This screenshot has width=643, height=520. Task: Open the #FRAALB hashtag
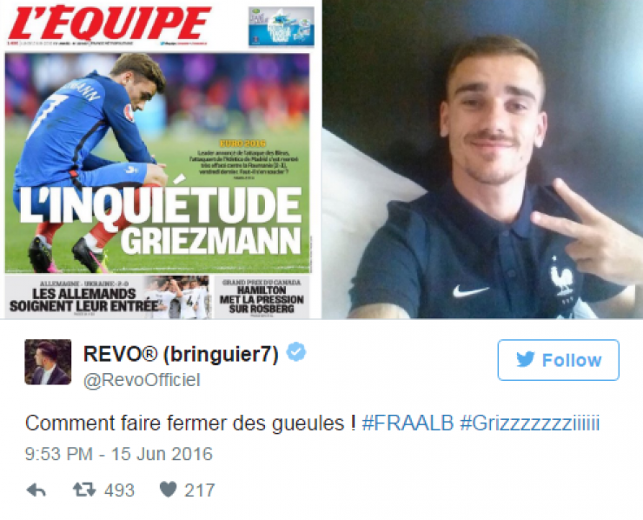(408, 423)
